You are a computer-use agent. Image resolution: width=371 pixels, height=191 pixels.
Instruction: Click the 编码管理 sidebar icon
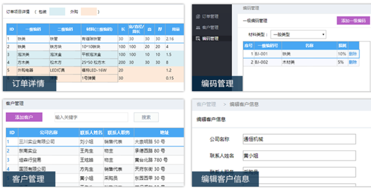tap(198, 38)
